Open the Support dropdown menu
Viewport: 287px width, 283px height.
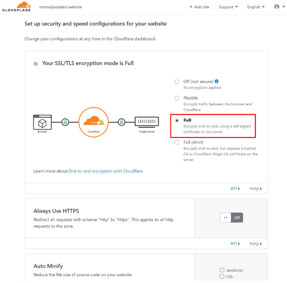[x=228, y=7]
